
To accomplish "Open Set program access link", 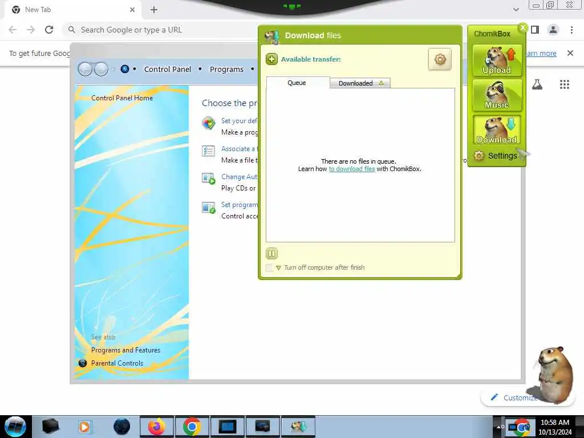I will (x=239, y=205).
